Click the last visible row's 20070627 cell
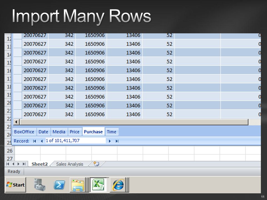267x200 pixels. tap(35, 114)
